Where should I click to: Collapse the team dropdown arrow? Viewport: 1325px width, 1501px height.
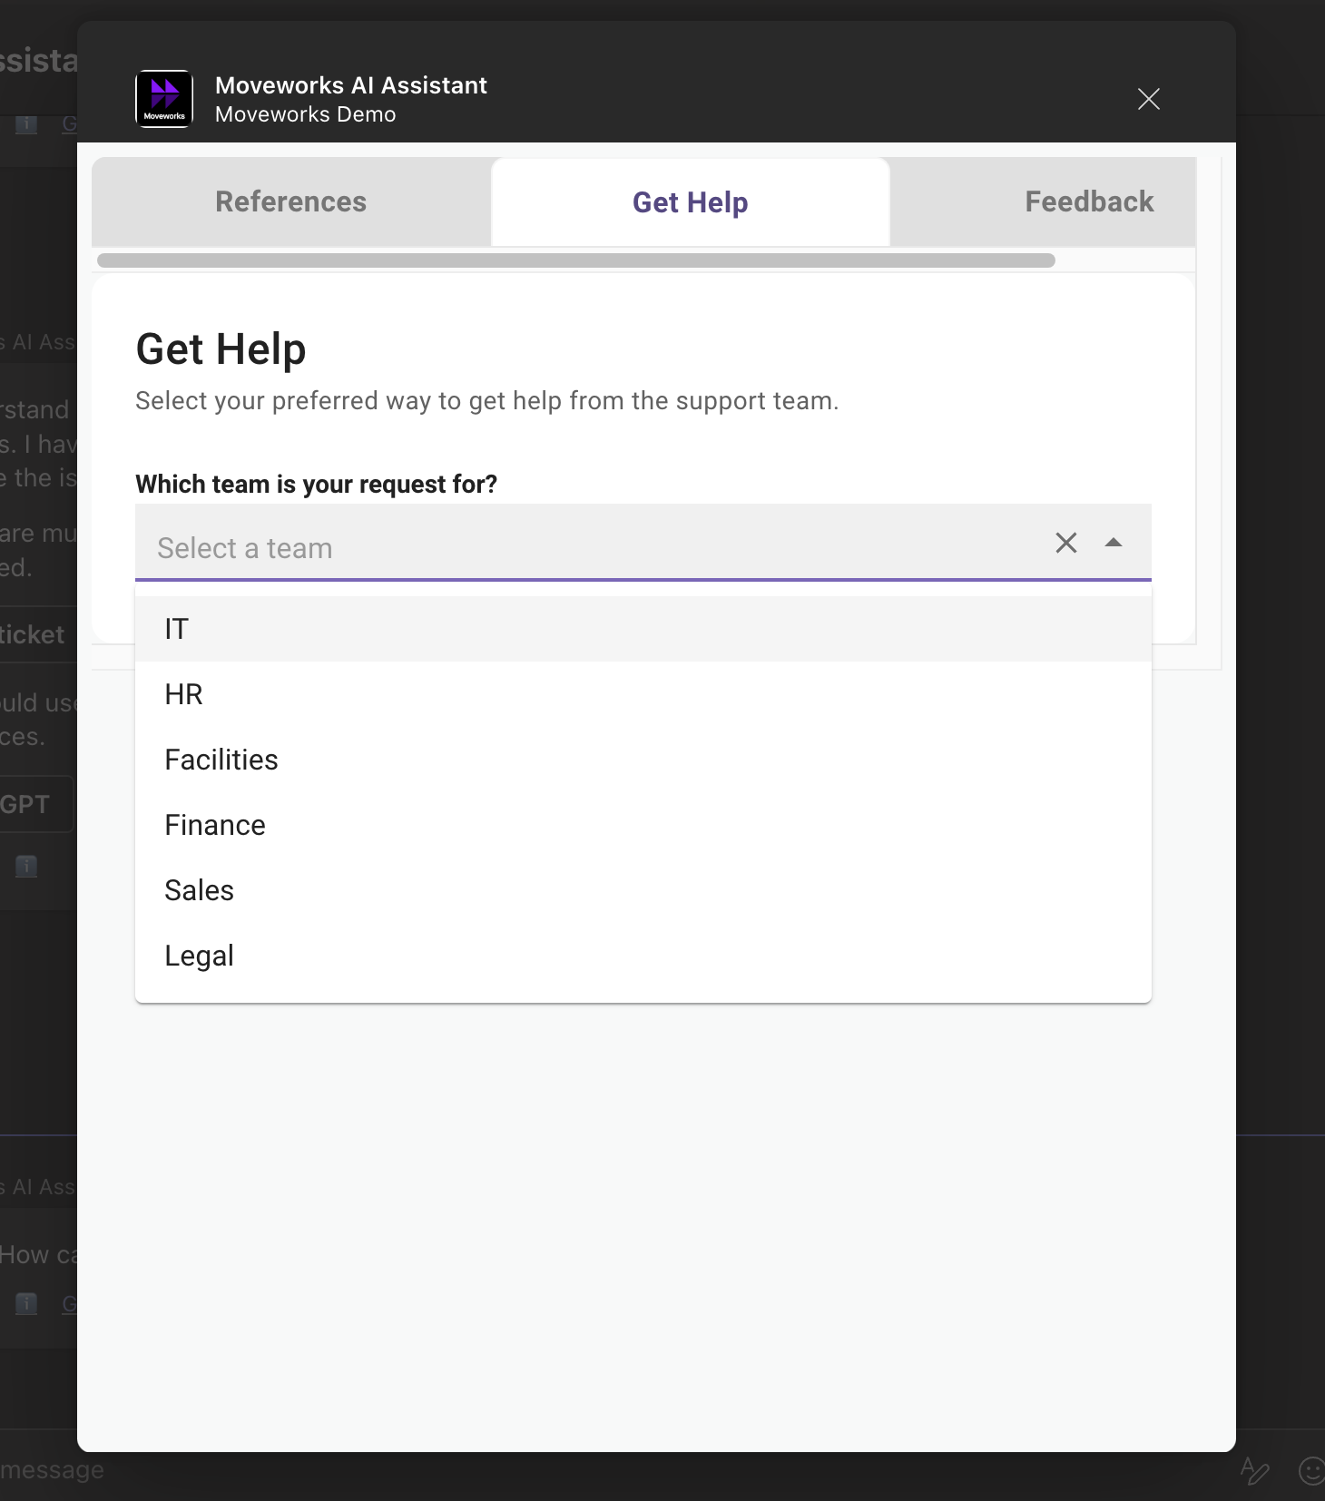pyautogui.click(x=1114, y=543)
